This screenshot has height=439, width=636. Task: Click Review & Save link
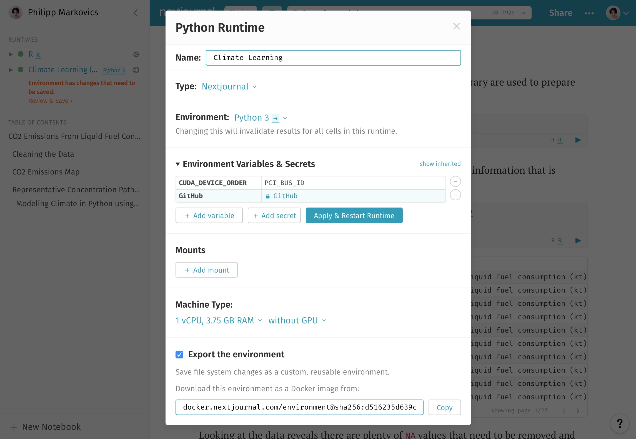50,101
